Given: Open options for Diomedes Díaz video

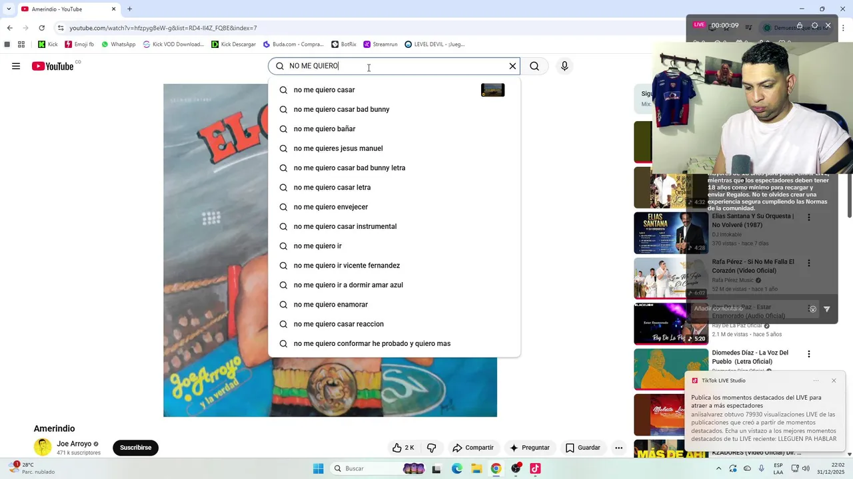Looking at the screenshot, I should [x=809, y=355].
